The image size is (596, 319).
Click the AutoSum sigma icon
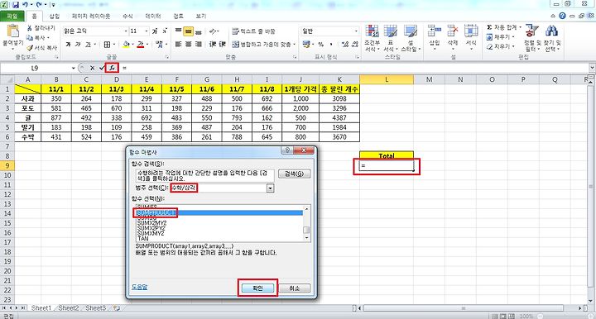pos(489,27)
